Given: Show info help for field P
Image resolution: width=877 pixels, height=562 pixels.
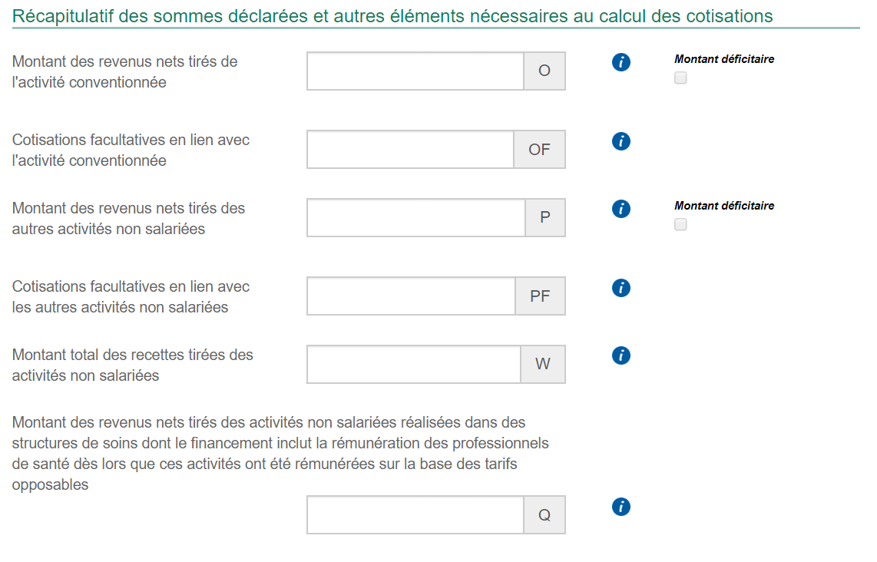Looking at the screenshot, I should (621, 209).
